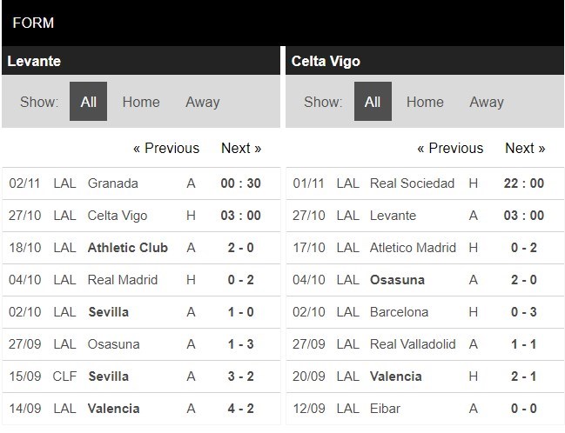Switch Levante form to Home matches

140,102
